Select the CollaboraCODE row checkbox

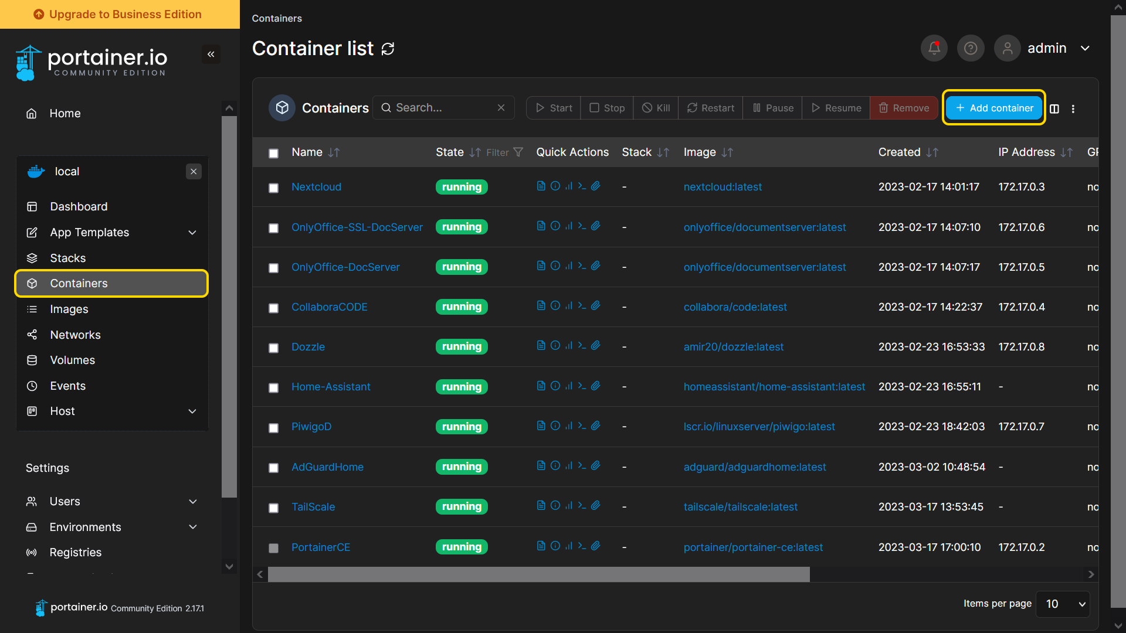[x=273, y=308]
